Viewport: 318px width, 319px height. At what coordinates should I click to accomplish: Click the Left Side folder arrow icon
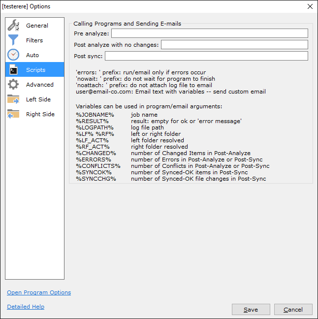pos(13,99)
